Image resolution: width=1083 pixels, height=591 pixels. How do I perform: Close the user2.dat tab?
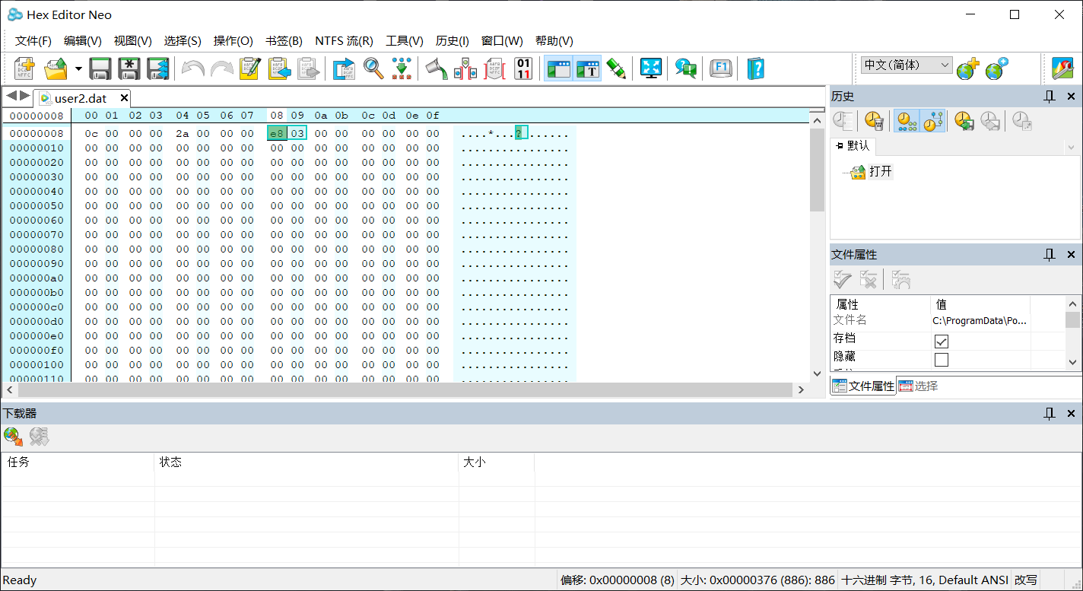coord(125,98)
